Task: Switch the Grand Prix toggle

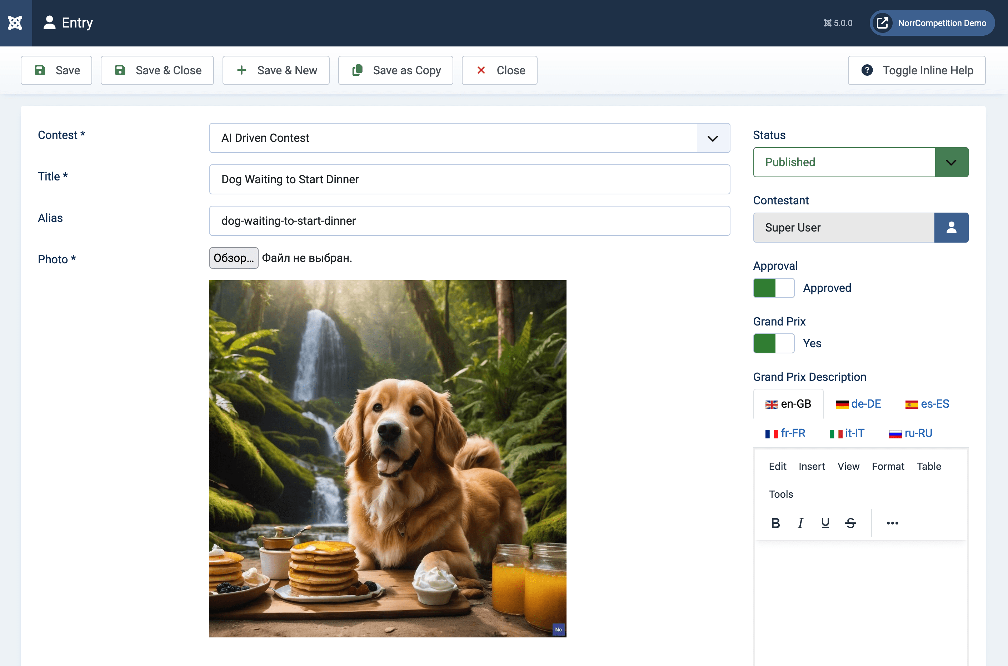Action: (x=774, y=343)
